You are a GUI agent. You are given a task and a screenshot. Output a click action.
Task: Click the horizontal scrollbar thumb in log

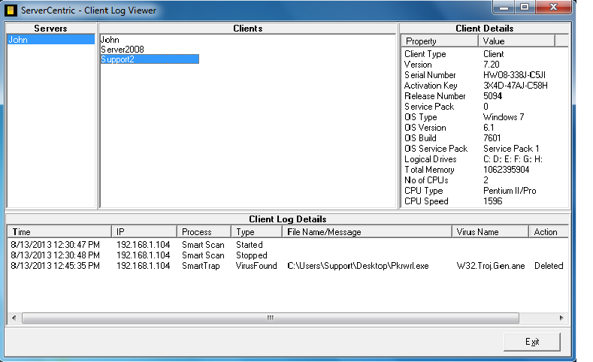click(x=271, y=318)
